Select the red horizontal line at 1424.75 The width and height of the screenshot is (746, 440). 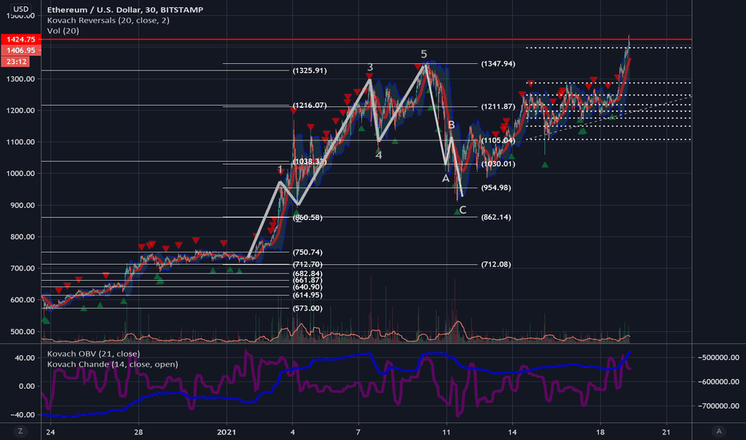pyautogui.click(x=367, y=39)
